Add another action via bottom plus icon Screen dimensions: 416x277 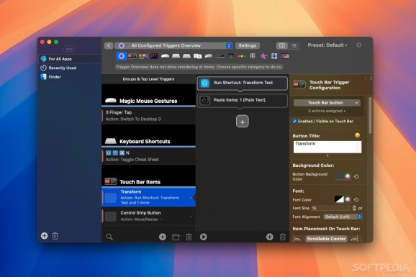click(x=270, y=237)
